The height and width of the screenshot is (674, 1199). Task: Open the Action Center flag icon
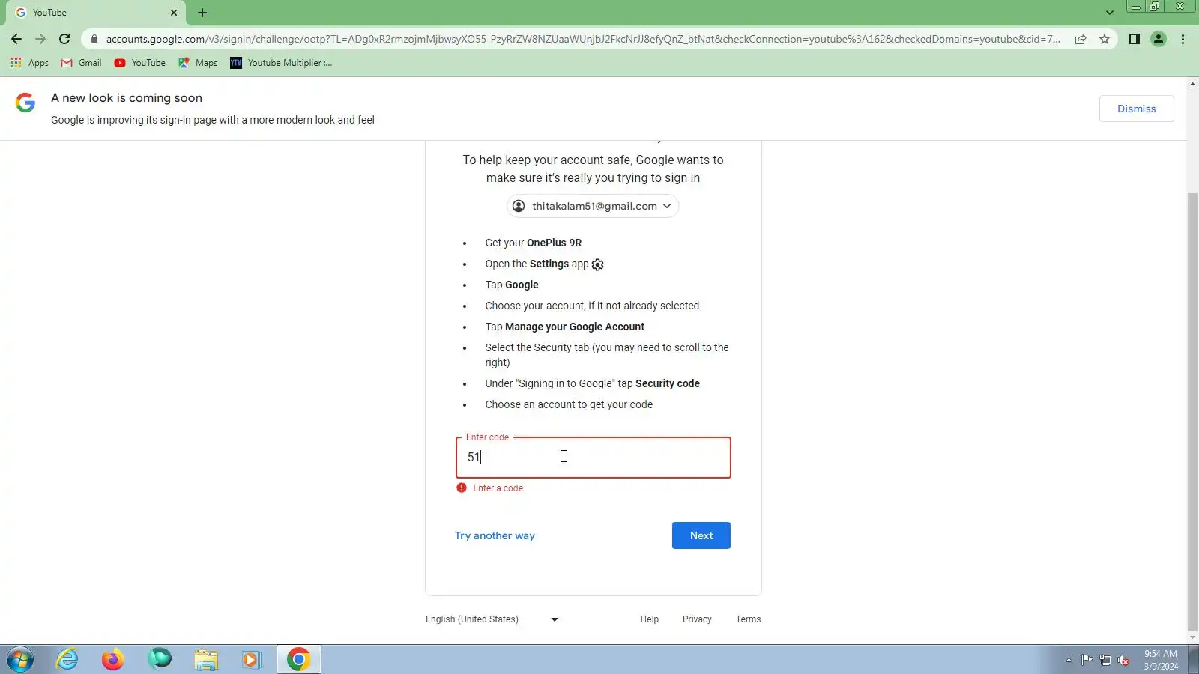(1087, 660)
